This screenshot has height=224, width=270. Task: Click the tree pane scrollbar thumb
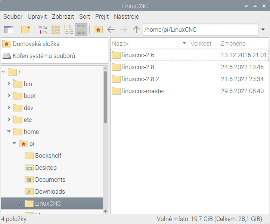pos(106,97)
